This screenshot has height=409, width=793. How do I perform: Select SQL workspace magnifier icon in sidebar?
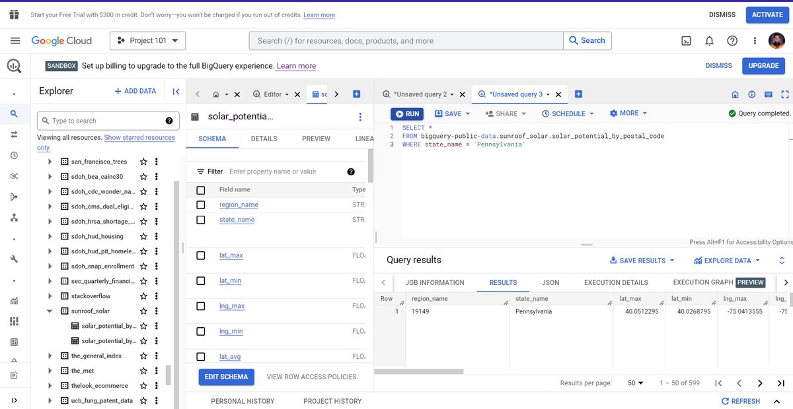click(x=15, y=114)
